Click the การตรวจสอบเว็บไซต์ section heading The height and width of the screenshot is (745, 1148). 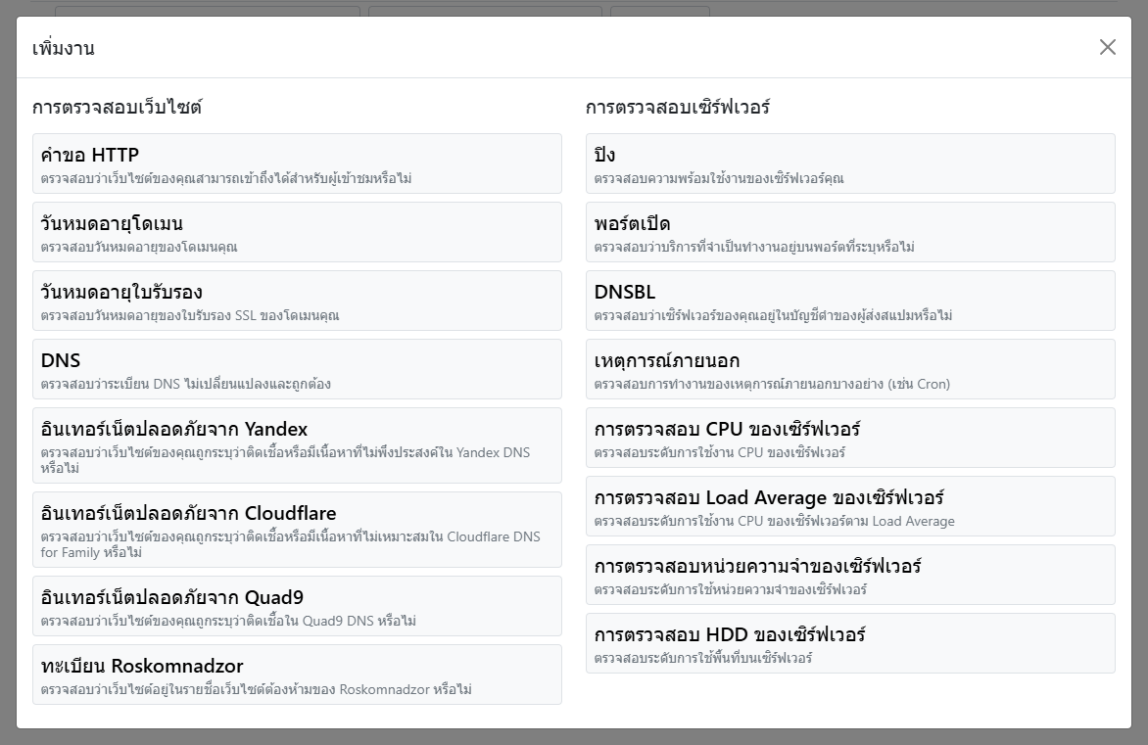[x=118, y=108]
